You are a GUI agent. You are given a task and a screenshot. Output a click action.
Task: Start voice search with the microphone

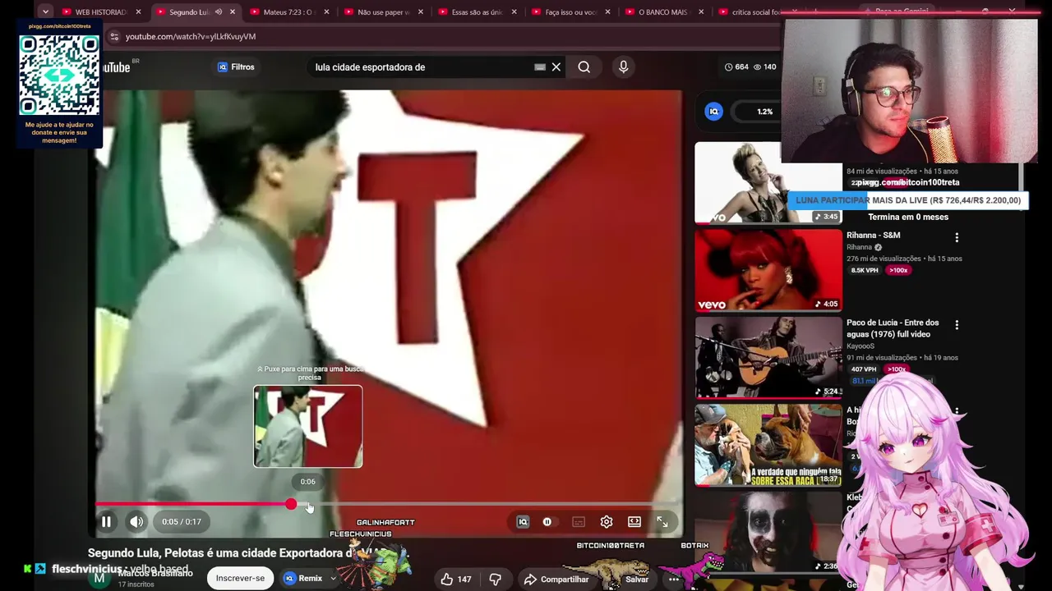pos(623,67)
